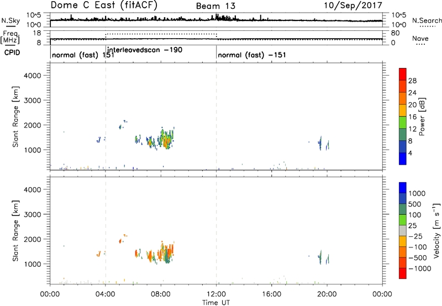Click 'Slant Range [km]' label of velocity panel
Screen dimensions: 442x306
15,231
